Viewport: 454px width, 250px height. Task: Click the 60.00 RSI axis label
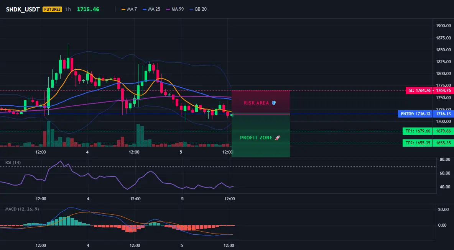pos(445,173)
